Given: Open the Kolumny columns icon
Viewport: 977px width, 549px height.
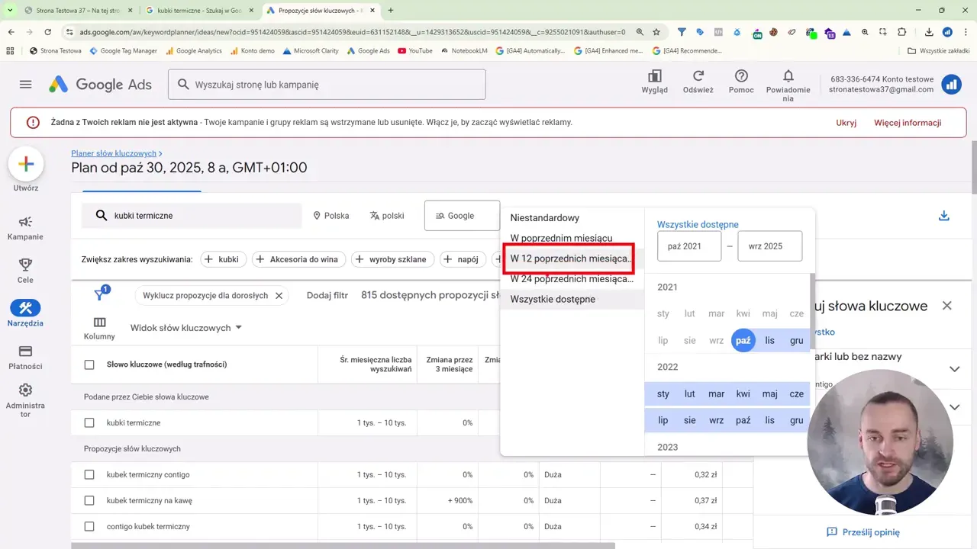Looking at the screenshot, I should tap(99, 329).
